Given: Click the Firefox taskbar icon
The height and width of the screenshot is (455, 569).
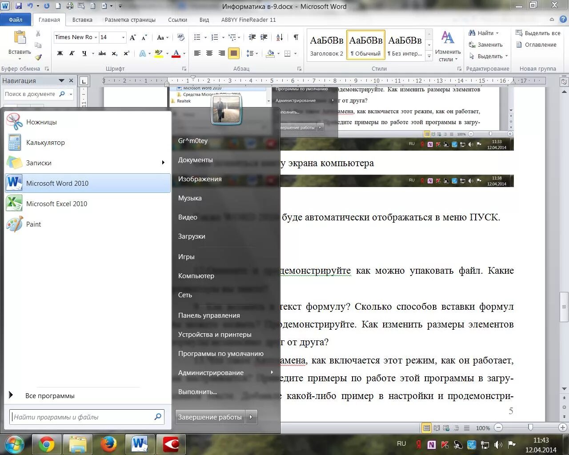Looking at the screenshot, I should pyautogui.click(x=109, y=444).
